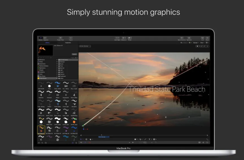Click the Ink Dilate 01 preview thumbnail
The width and height of the screenshot is (244, 160).
tap(45, 51)
